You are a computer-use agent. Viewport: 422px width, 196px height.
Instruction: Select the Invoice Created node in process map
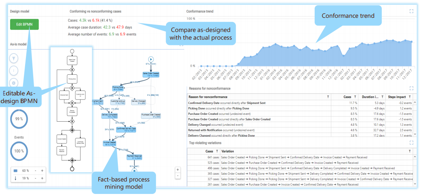tap(109, 143)
